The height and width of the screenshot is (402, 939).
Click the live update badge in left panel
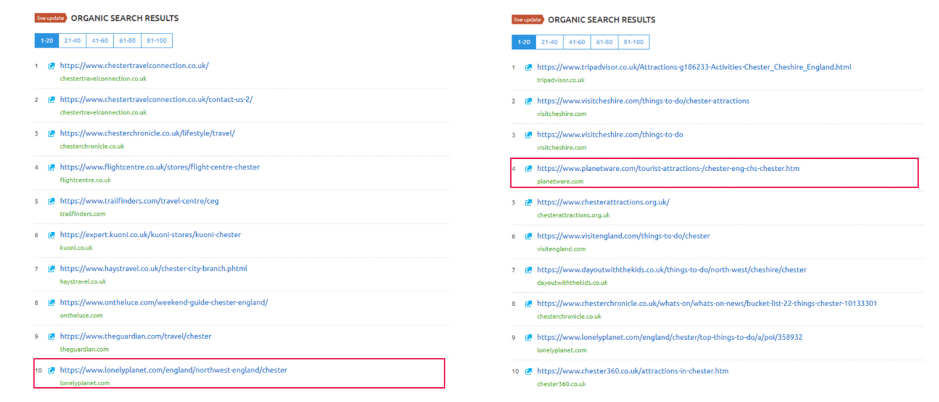pos(51,18)
